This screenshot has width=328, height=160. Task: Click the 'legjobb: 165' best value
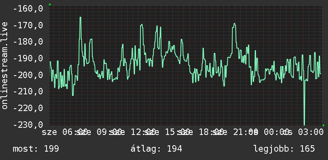point(284,149)
